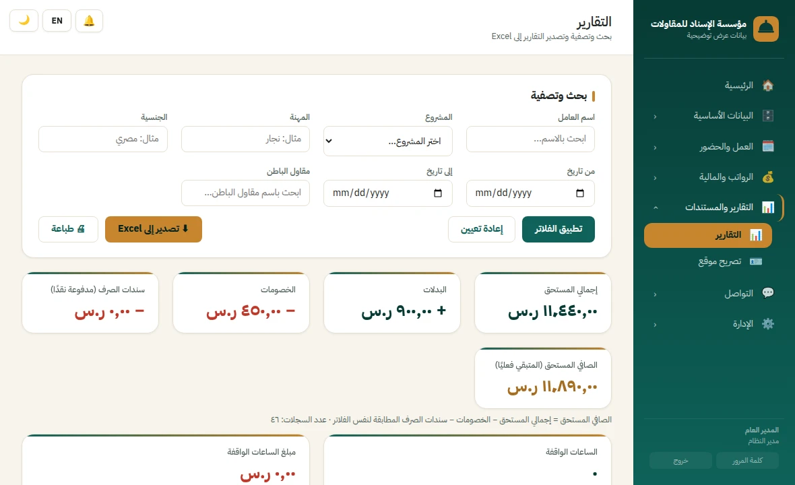Viewport: 795px width, 485px height.
Task: Click the البيانات الأساسية cabinet icon
Action: (x=767, y=116)
